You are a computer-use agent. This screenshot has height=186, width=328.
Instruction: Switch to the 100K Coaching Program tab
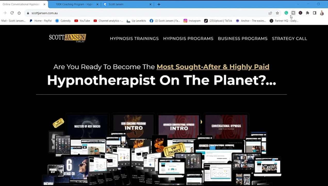pos(74,4)
